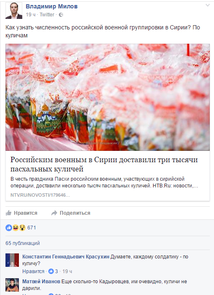Open Владимир Милов profile name link

coord(52,6)
